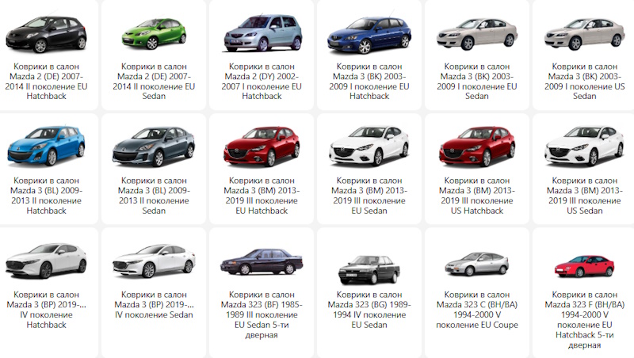Follow 'Mazda 3 (BM) III поколение US Sedan' link

pyautogui.click(x=585, y=196)
